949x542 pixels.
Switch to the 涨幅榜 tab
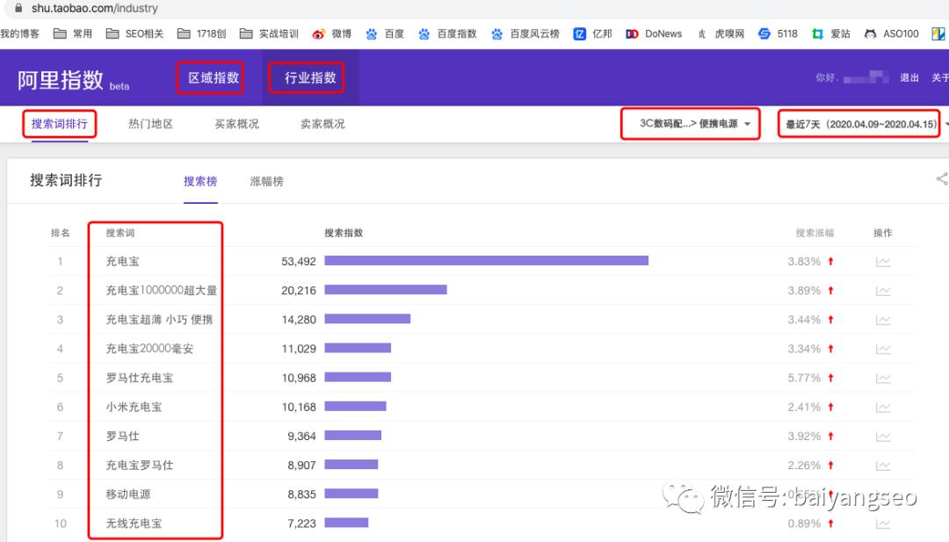266,182
